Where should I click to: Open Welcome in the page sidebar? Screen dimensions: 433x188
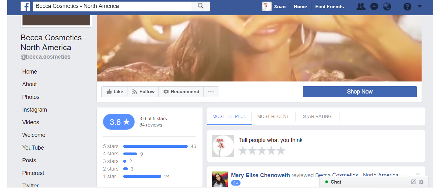(34, 135)
